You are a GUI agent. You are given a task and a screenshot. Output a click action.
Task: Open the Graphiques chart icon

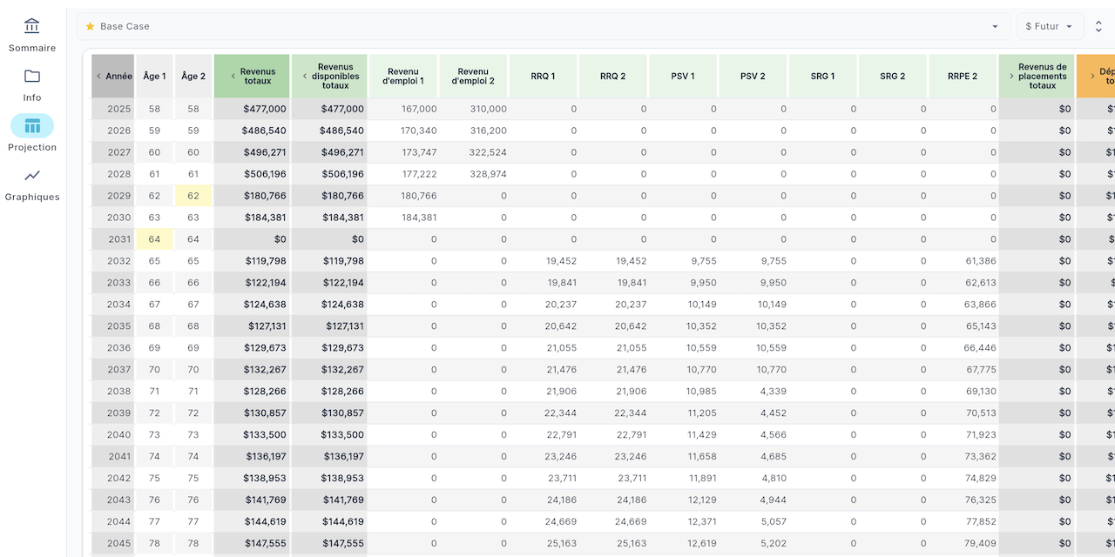coord(32,175)
